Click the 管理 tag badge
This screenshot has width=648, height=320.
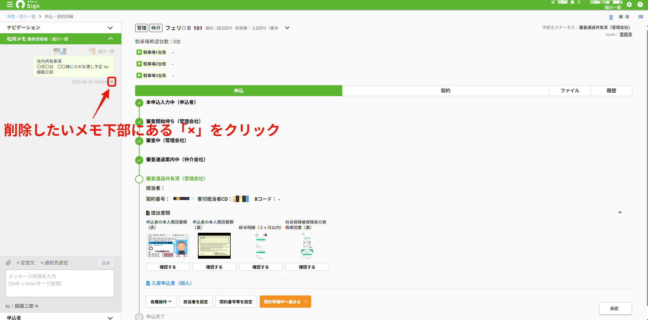tap(142, 28)
